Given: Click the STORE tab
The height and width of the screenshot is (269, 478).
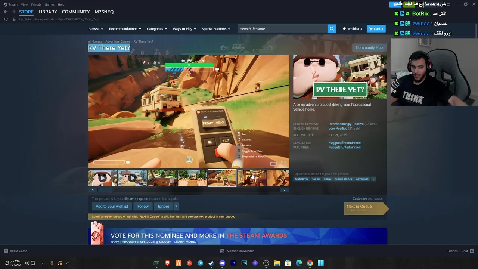Looking at the screenshot, I should coord(26,12).
